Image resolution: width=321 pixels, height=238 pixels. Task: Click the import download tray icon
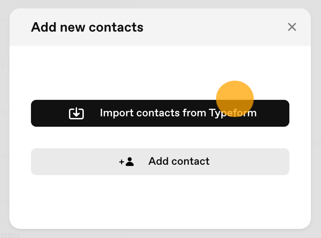76,113
